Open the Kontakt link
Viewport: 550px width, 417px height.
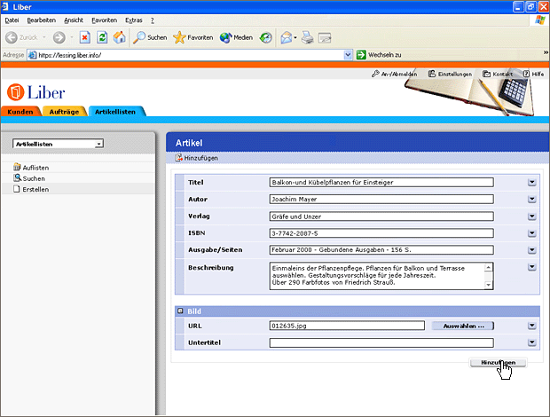pos(498,74)
